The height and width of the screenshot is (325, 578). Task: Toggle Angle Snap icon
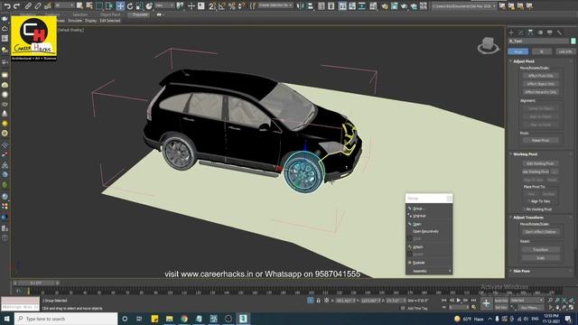pyautogui.click(x=222, y=6)
